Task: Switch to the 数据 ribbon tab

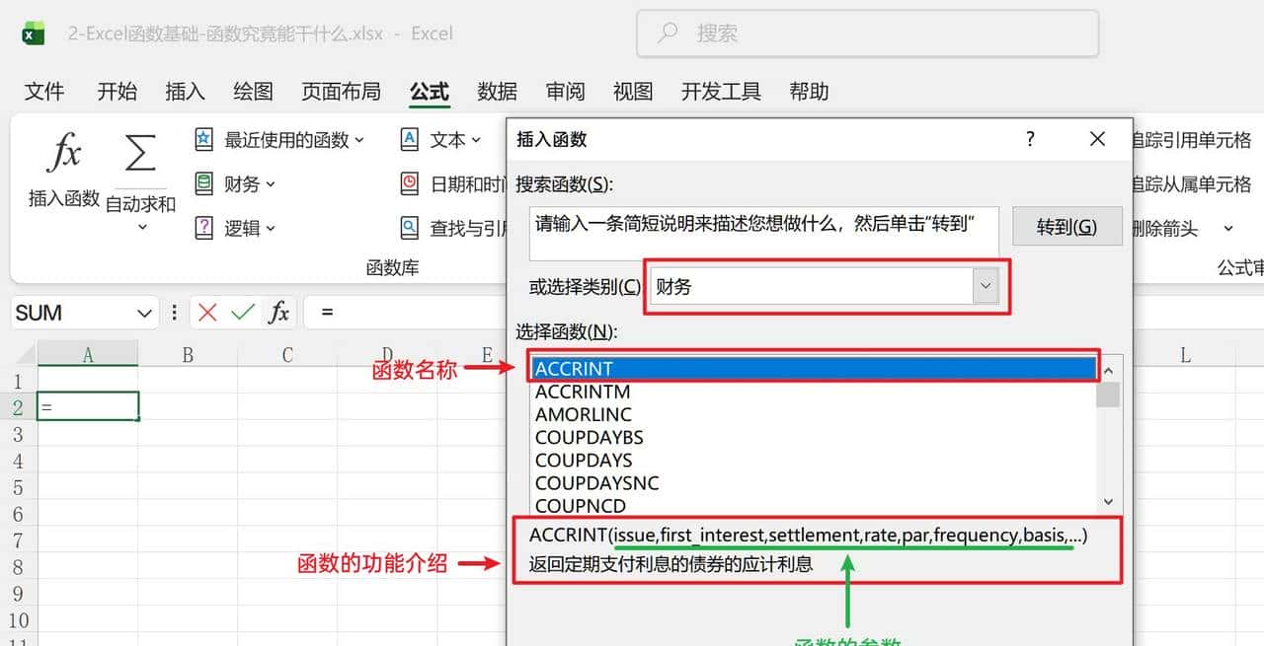Action: (x=497, y=91)
